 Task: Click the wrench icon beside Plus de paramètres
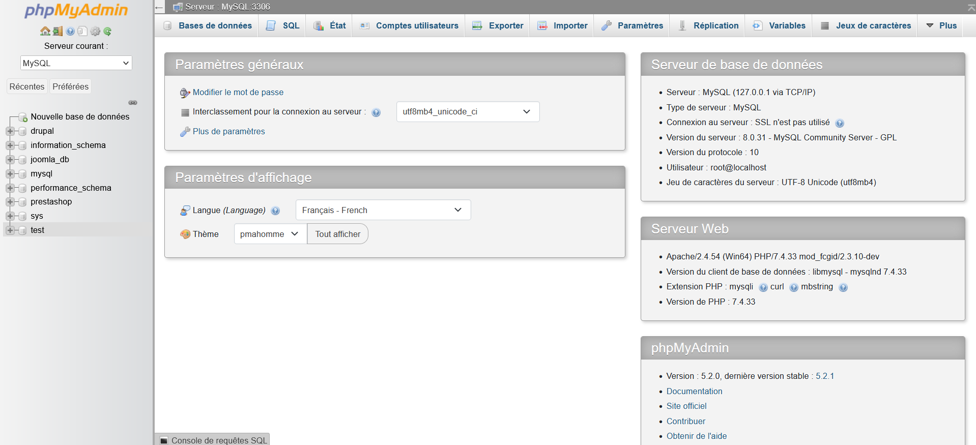point(185,132)
